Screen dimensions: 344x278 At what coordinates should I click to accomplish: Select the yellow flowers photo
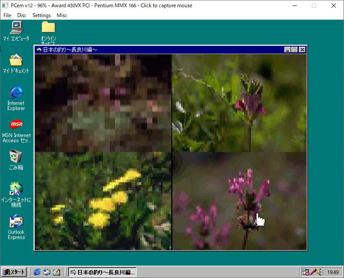103,201
